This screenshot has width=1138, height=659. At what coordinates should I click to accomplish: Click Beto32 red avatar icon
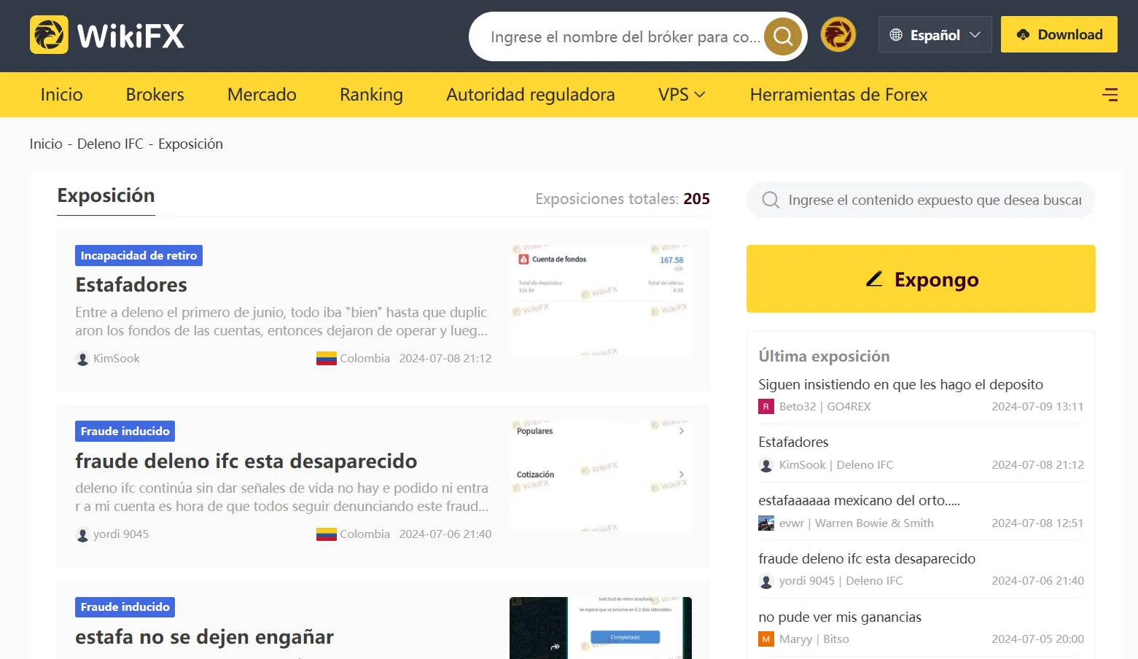click(766, 407)
